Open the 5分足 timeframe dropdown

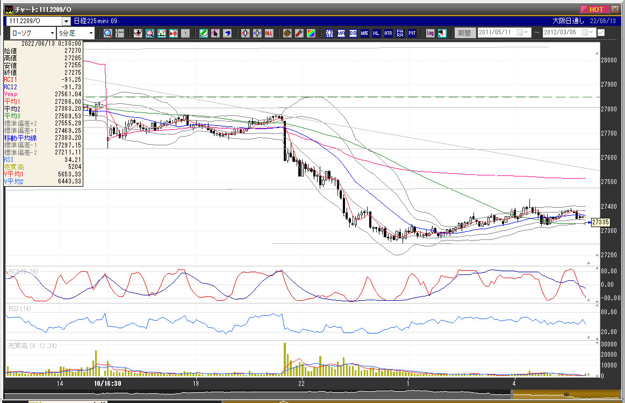point(91,33)
